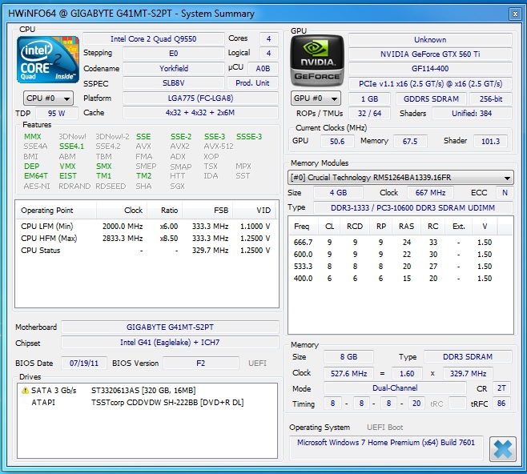527x474 pixels.
Task: Click the GDDR5 SDRAM memory type field
Action: point(431,99)
